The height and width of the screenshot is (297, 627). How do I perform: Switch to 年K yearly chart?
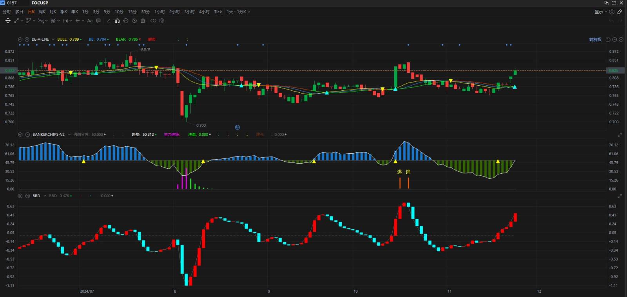click(75, 12)
